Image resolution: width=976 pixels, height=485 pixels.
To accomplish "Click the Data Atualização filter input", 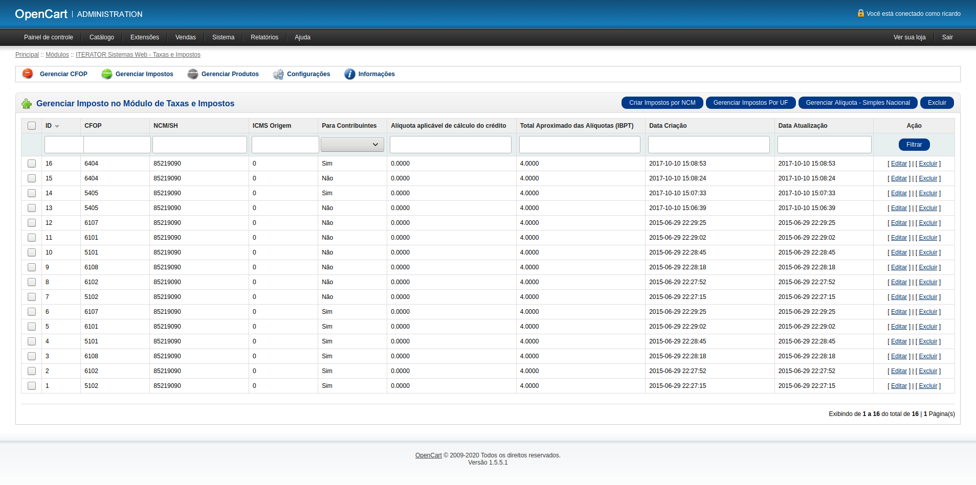I will pyautogui.click(x=825, y=145).
